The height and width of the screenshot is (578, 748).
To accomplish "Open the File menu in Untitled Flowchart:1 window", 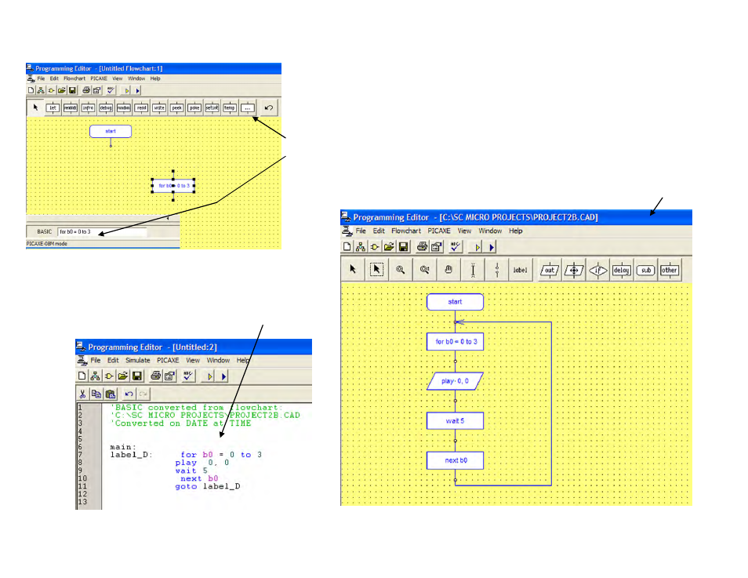I will click(41, 78).
